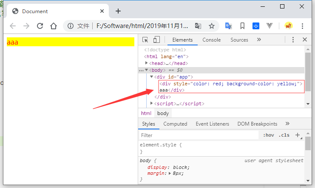Open the user profile avatar

point(289,26)
